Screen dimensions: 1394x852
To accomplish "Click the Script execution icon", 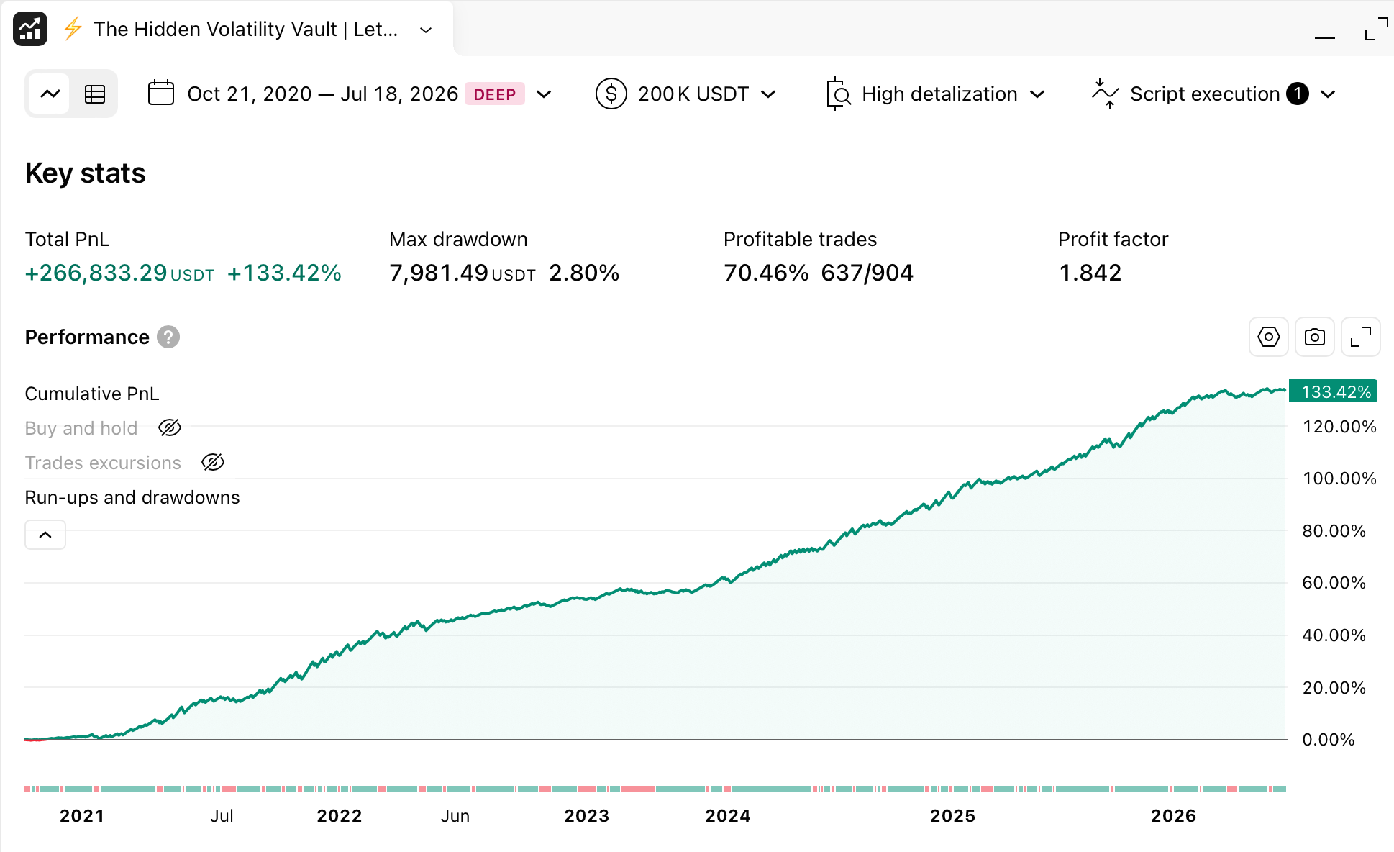I will pyautogui.click(x=1105, y=94).
